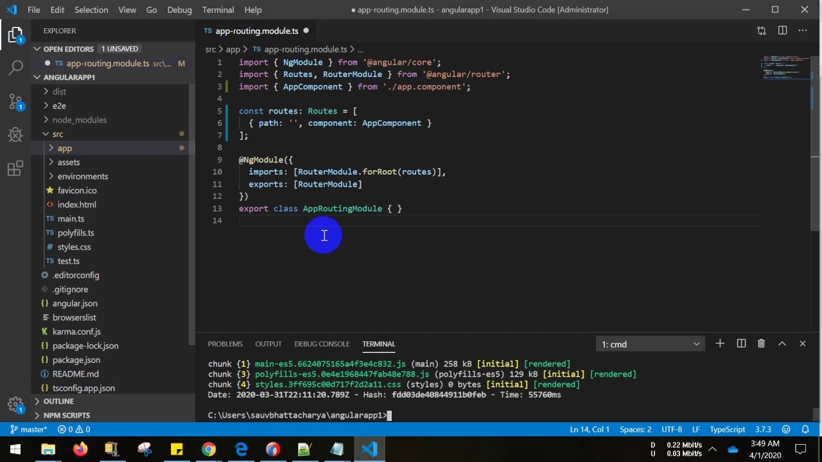Switch to the PROBLEMS tab
822x462 pixels.
[x=225, y=344]
